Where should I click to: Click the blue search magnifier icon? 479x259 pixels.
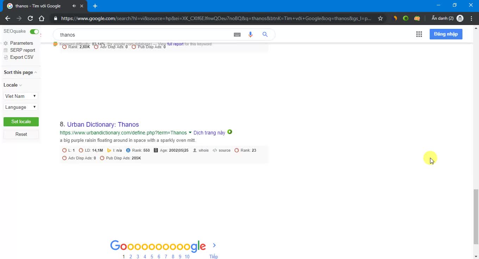265,34
